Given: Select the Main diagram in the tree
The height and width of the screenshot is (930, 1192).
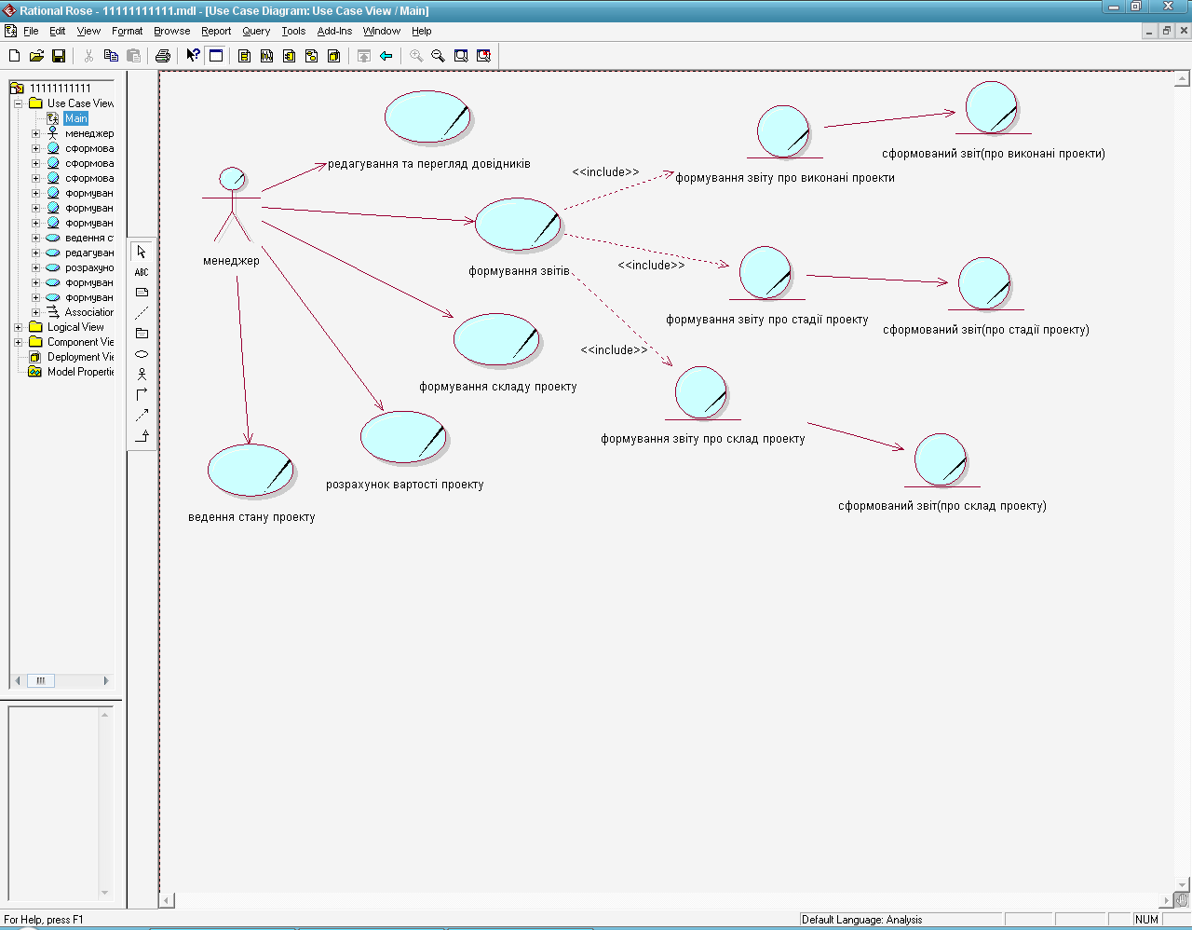Looking at the screenshot, I should [75, 118].
